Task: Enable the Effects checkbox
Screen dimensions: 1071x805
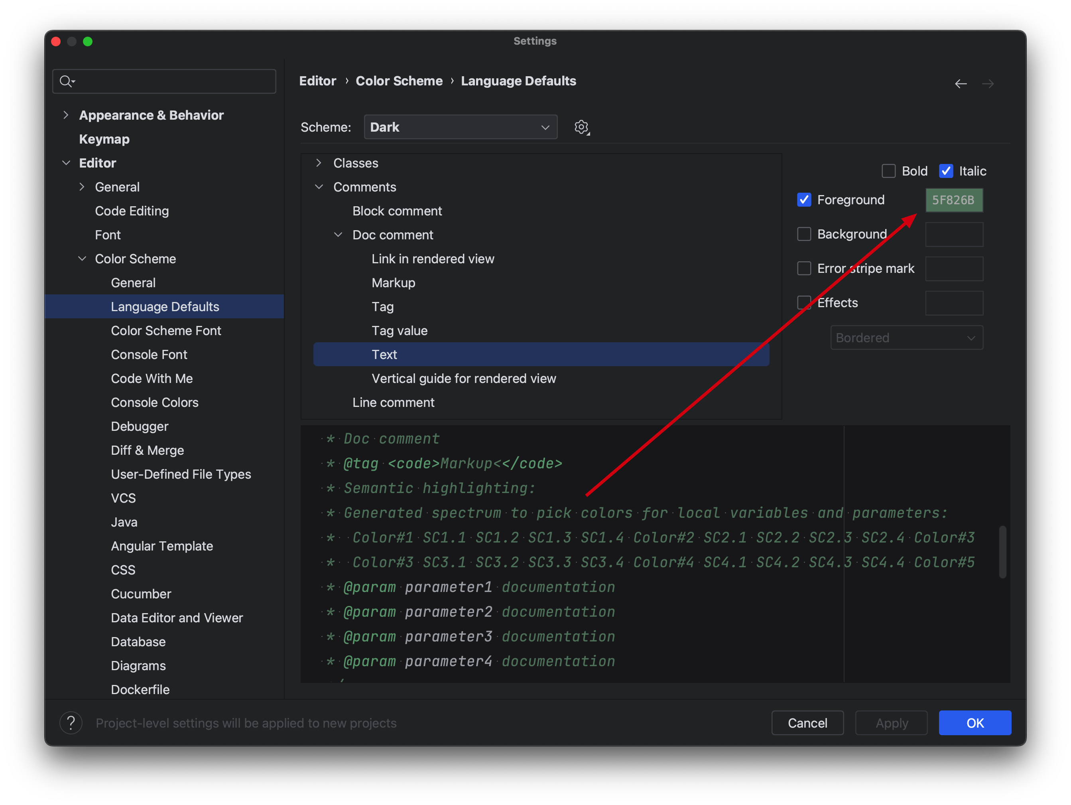Action: [804, 303]
